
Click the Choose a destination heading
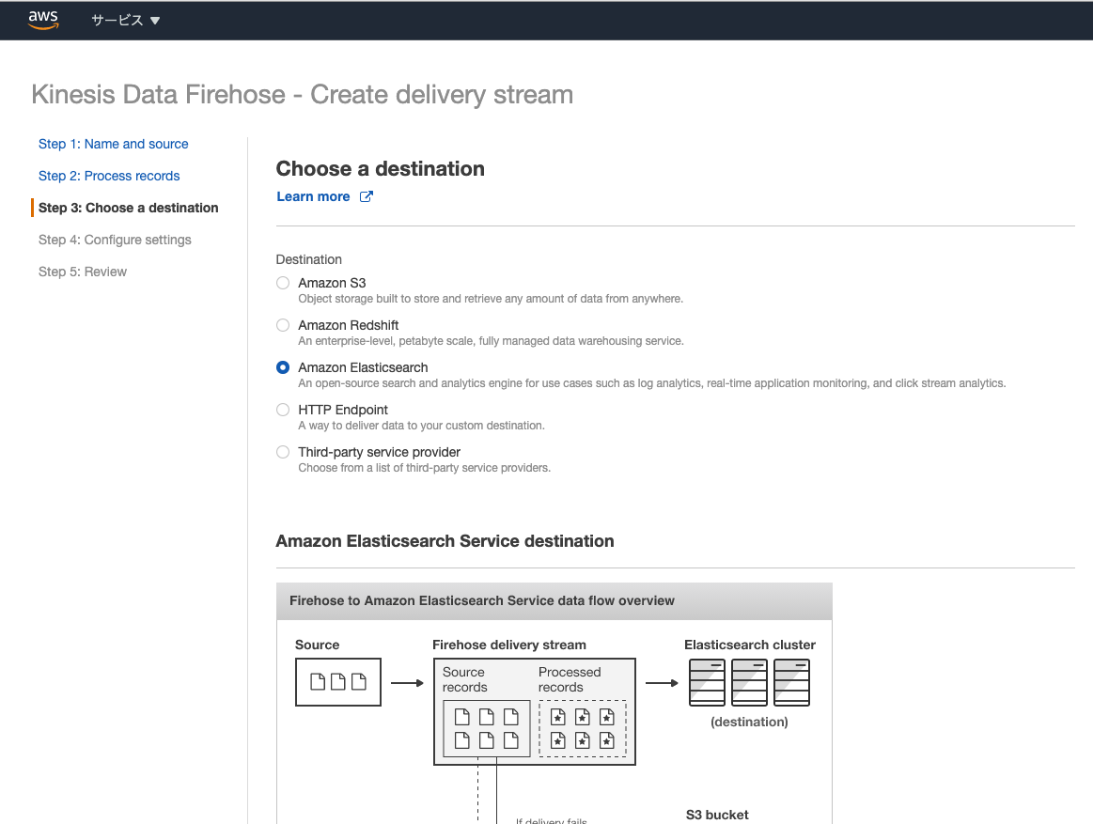pyautogui.click(x=380, y=169)
